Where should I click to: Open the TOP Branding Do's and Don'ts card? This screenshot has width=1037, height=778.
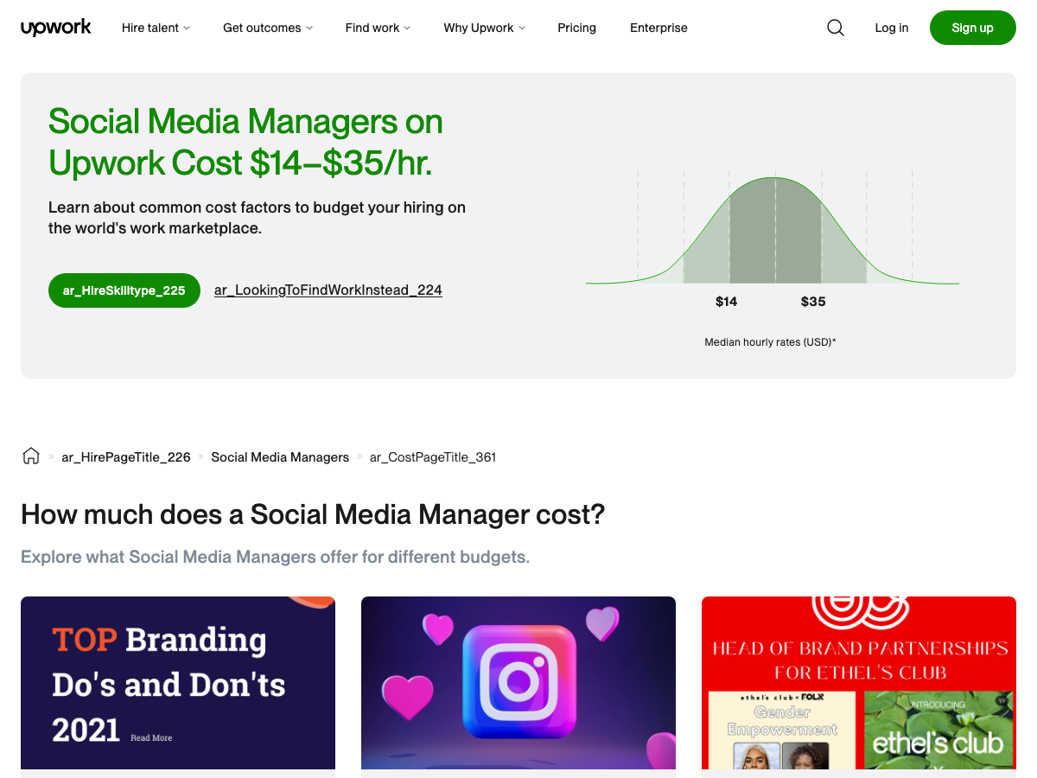pos(178,683)
